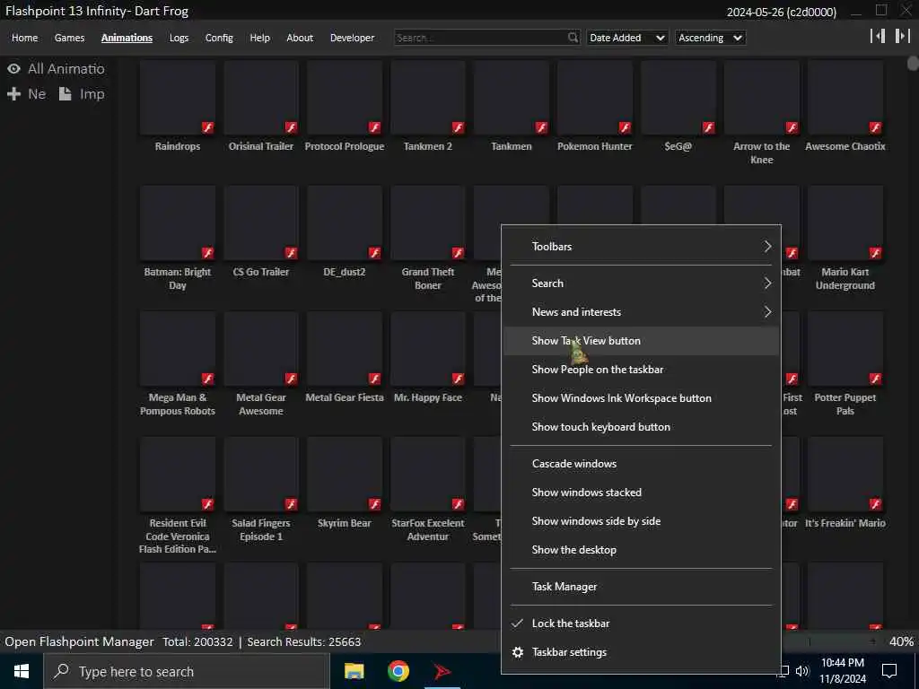Viewport: 919px width, 689px height.
Task: Select the Protocol Prologue thumbnail
Action: [345, 99]
